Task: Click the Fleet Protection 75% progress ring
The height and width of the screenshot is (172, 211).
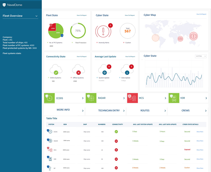Action: (78, 31)
